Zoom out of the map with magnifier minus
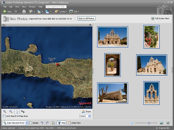 click(11, 112)
